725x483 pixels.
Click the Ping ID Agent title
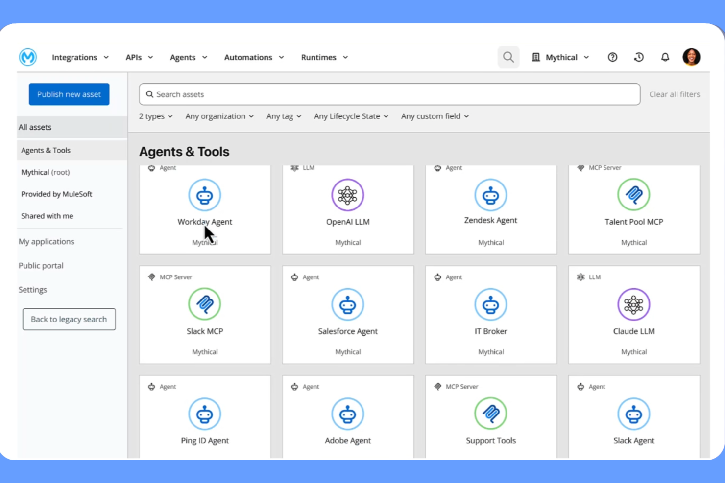(x=205, y=441)
